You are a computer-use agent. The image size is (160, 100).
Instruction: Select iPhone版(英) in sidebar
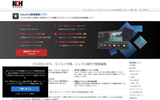pyautogui.click(x=134, y=80)
